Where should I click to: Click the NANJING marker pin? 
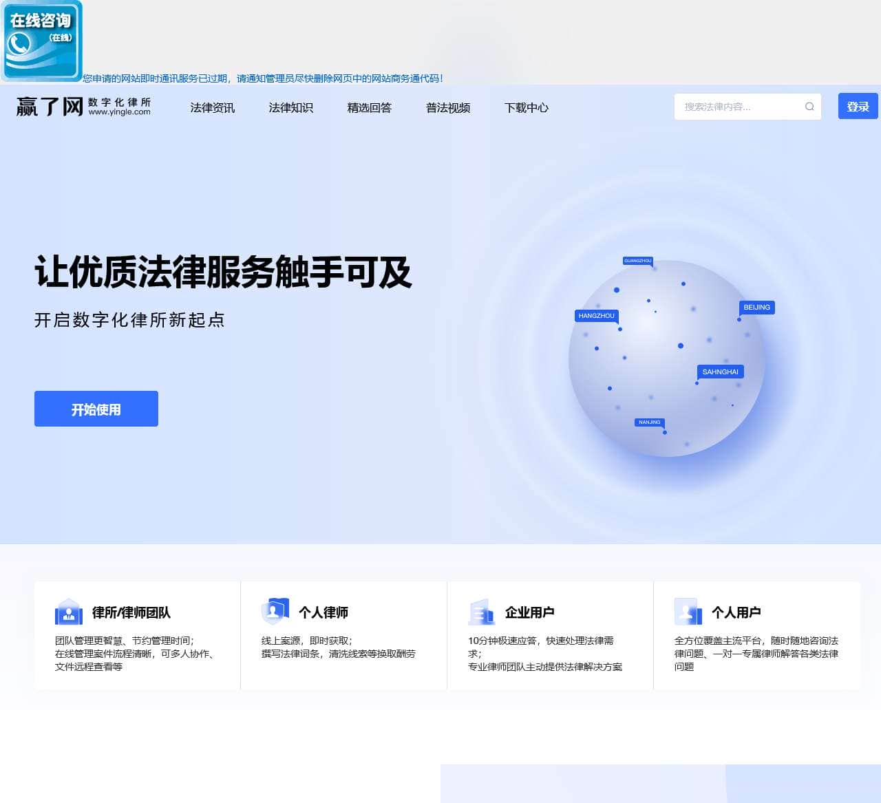tap(649, 422)
